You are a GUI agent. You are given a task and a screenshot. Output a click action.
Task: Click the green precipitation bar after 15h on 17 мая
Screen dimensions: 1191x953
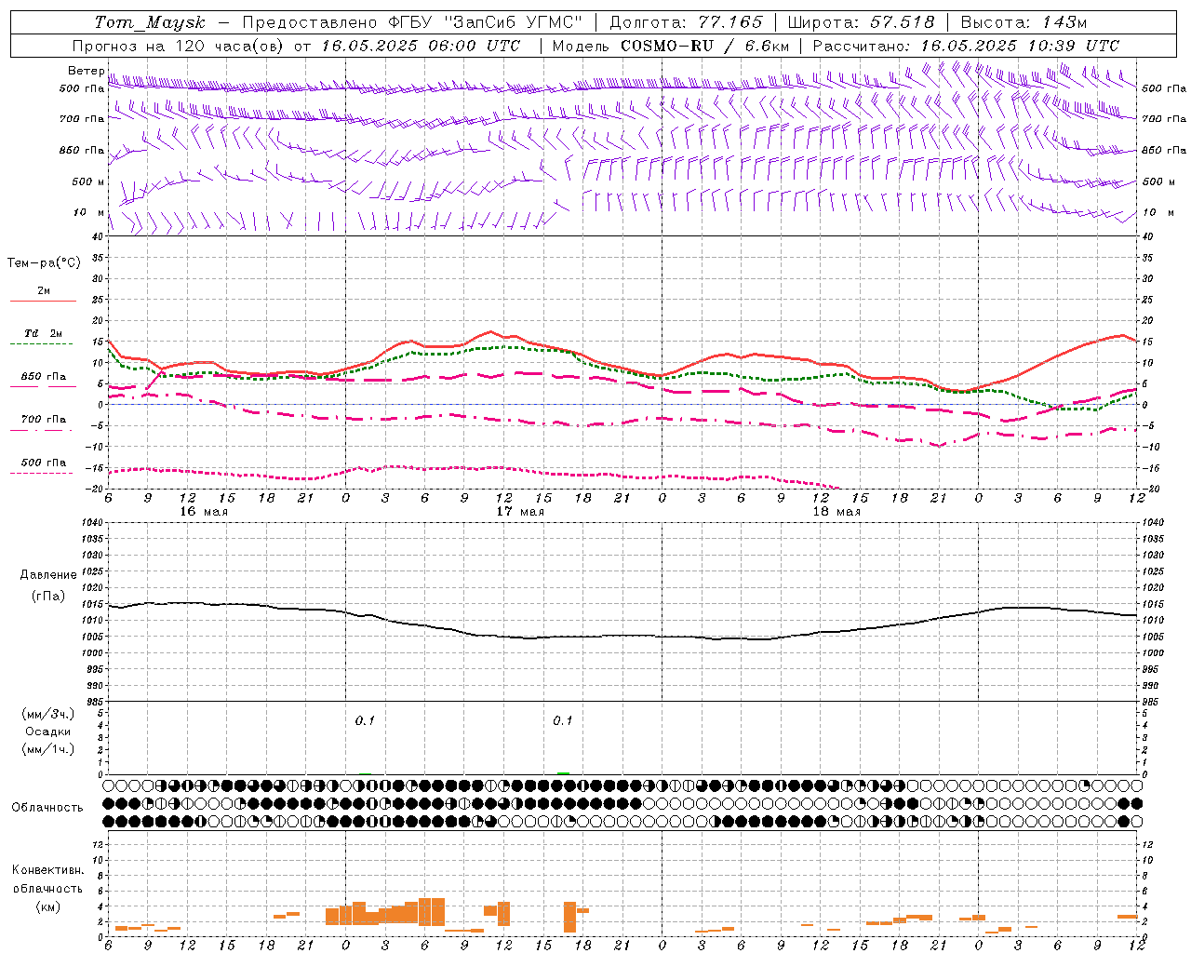tap(563, 772)
